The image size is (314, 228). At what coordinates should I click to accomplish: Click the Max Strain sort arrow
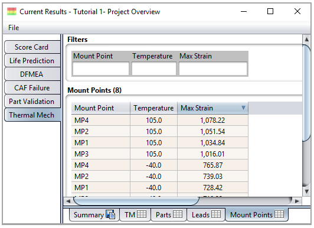click(243, 108)
